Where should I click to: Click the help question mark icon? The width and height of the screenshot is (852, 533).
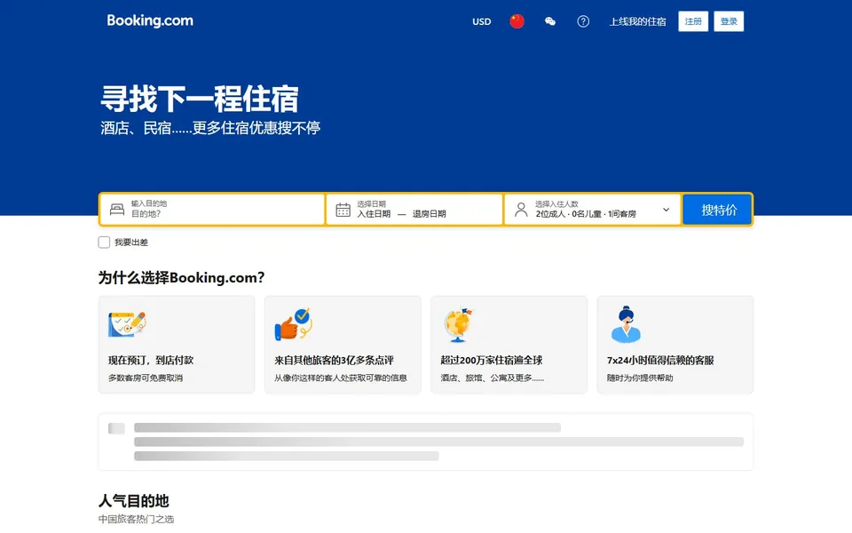(x=583, y=21)
